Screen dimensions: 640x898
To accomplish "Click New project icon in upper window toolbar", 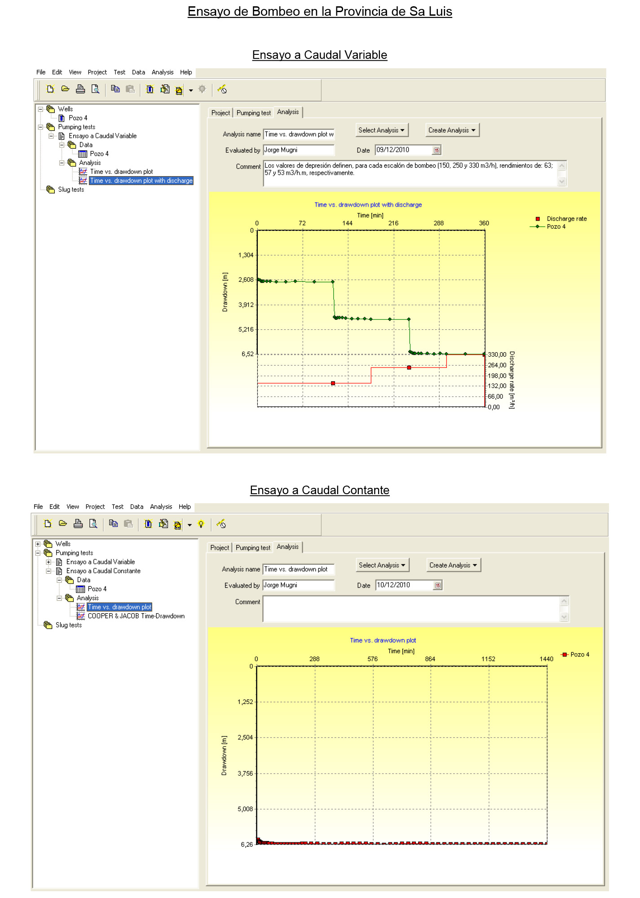I will click(x=50, y=89).
